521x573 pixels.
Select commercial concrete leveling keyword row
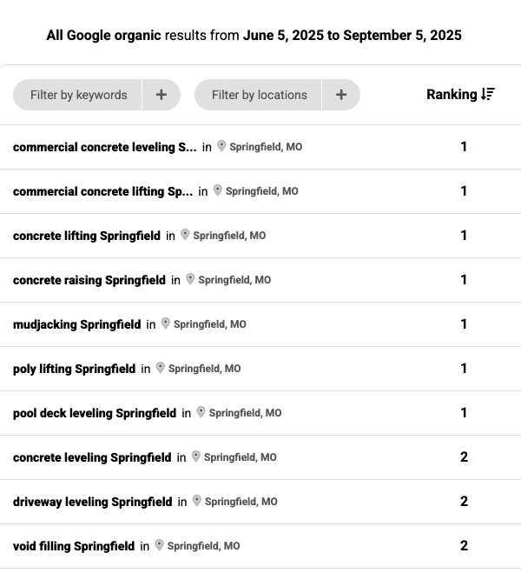(x=104, y=147)
